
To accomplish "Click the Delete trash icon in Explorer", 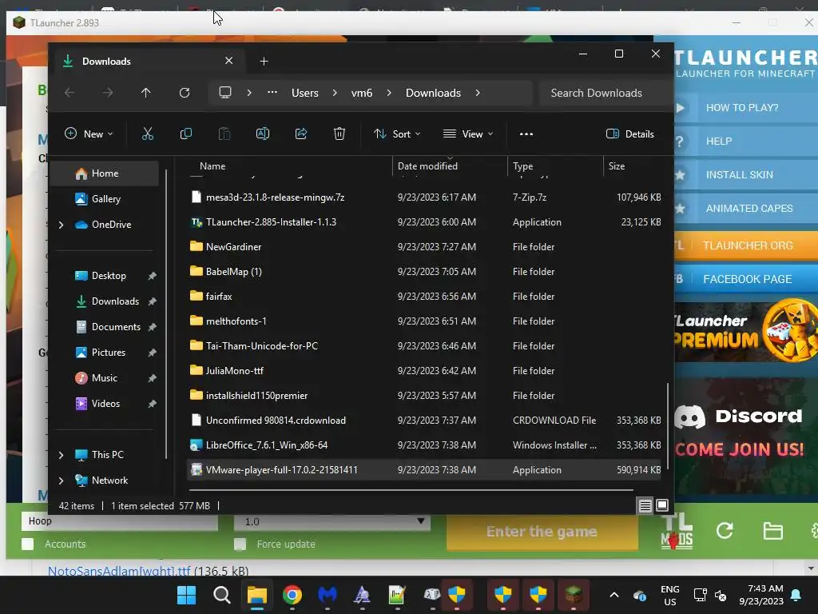I will [339, 134].
